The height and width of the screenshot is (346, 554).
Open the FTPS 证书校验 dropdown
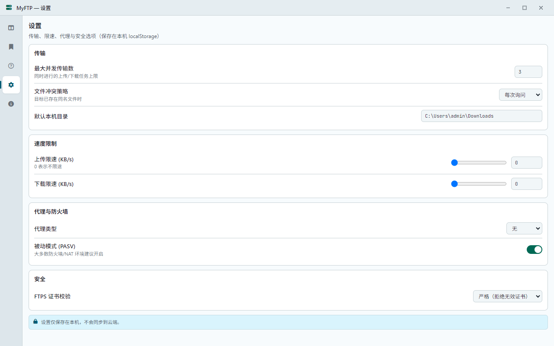507,296
